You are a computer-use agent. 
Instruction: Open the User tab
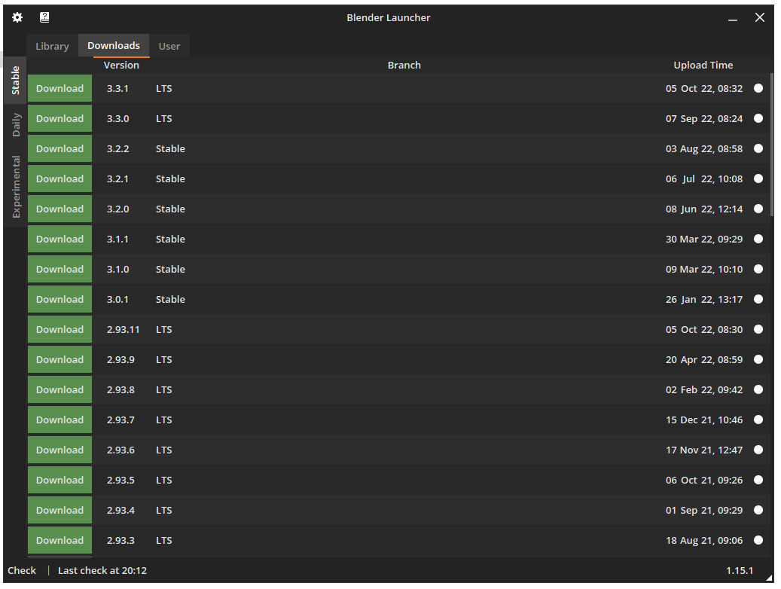click(169, 46)
